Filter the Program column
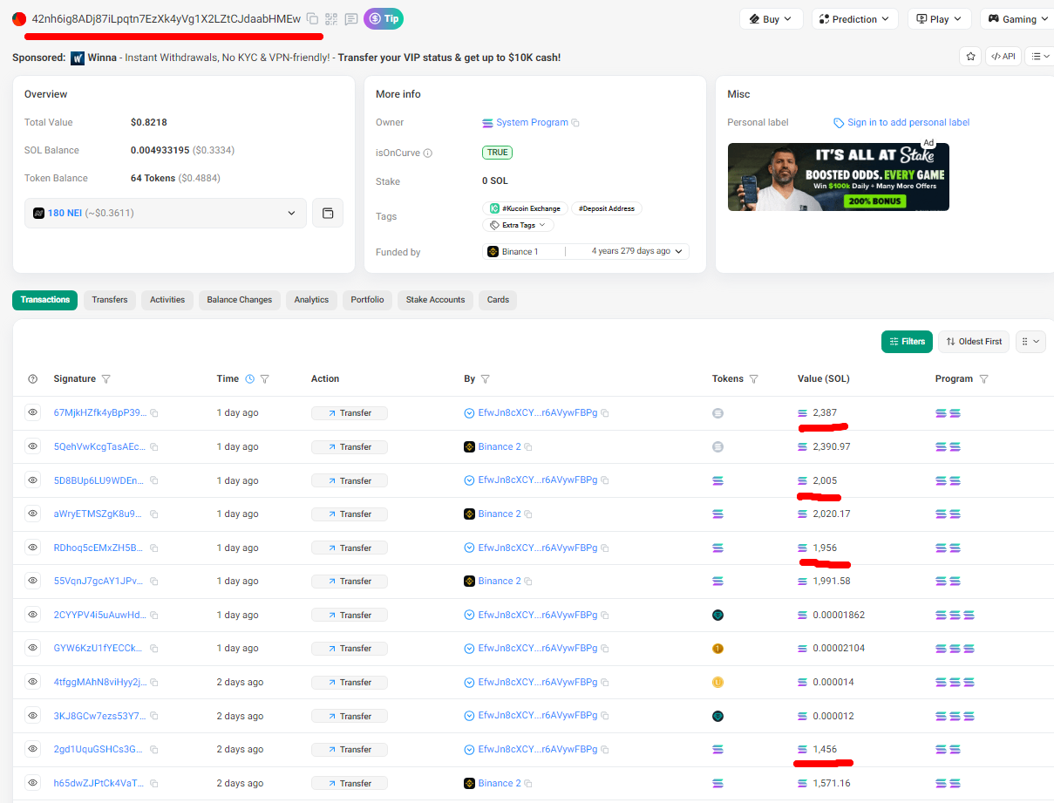This screenshot has width=1054, height=803. [983, 379]
